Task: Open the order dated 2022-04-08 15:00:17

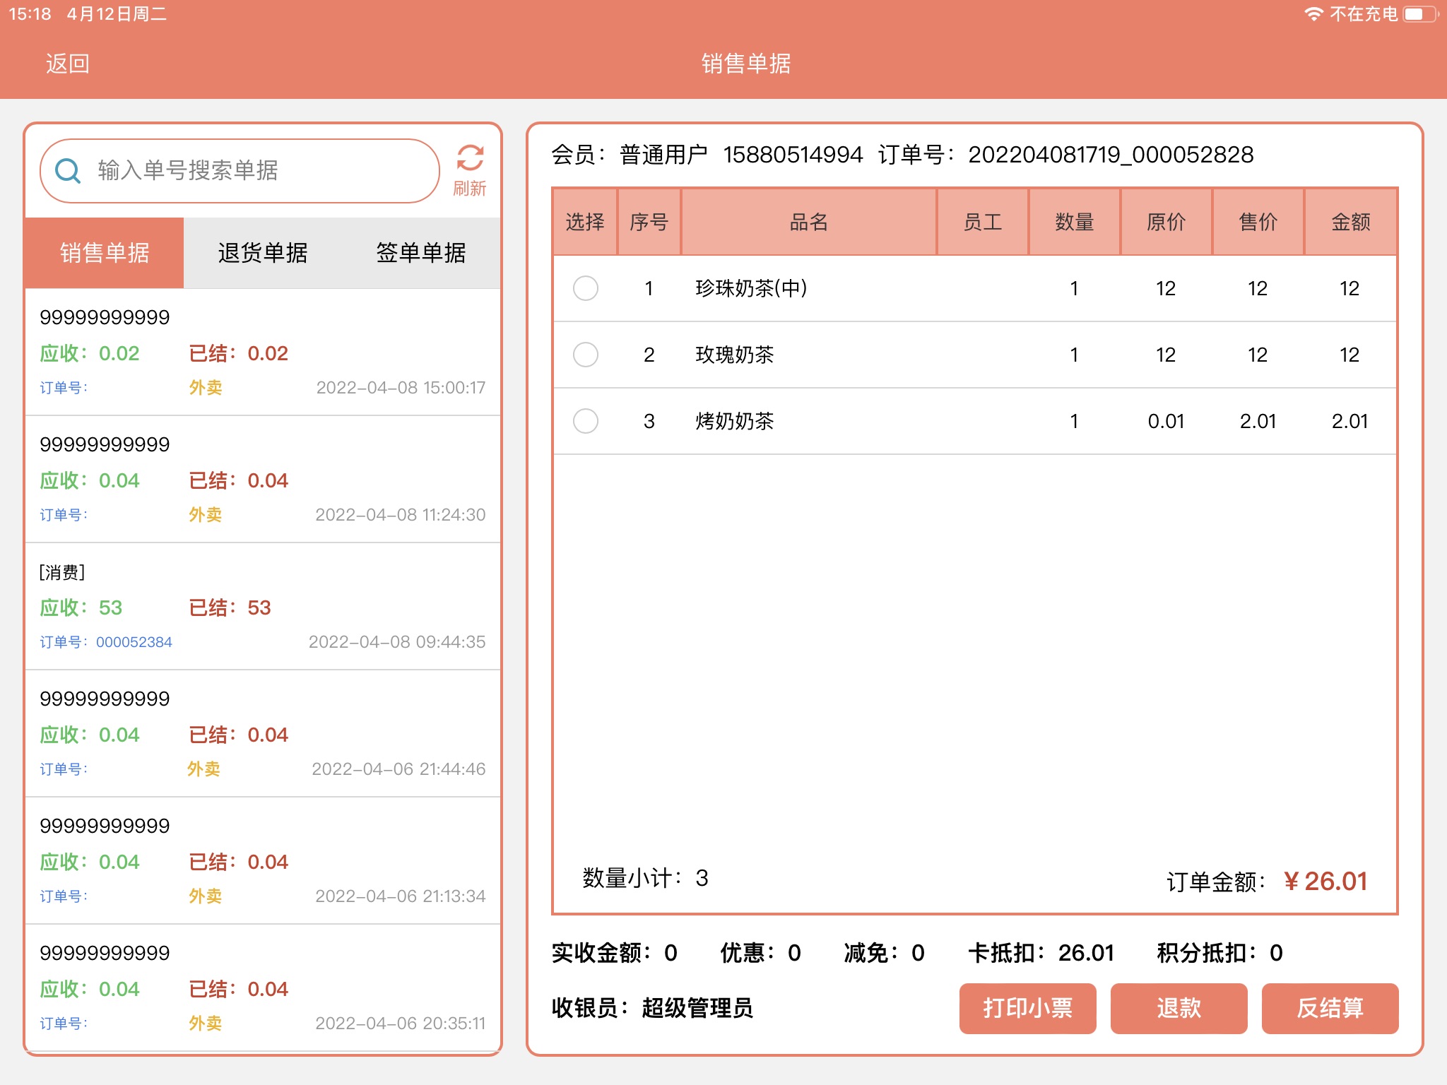Action: coord(263,352)
